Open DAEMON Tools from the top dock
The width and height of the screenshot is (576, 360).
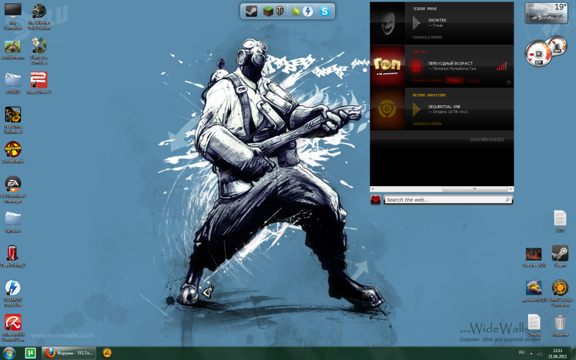308,11
